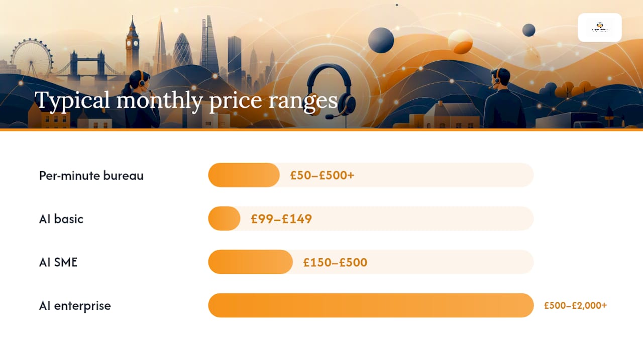643x361 pixels.
Task: Select the 'AI enterprise' label
Action: [x=75, y=306]
